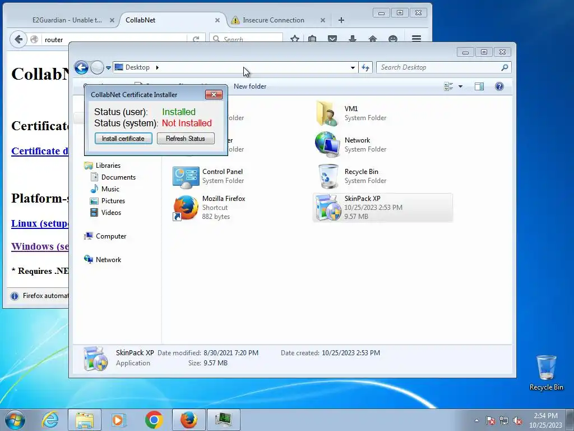Image resolution: width=574 pixels, height=431 pixels.
Task: Switch to E2Guardian tab in Firefox
Action: 67,20
